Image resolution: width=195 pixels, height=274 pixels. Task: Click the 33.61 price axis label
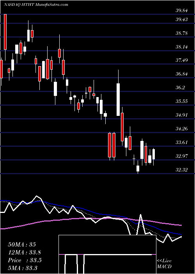(182, 142)
